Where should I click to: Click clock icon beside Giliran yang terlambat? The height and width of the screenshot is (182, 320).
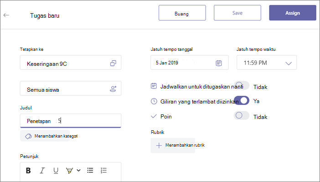(x=154, y=101)
